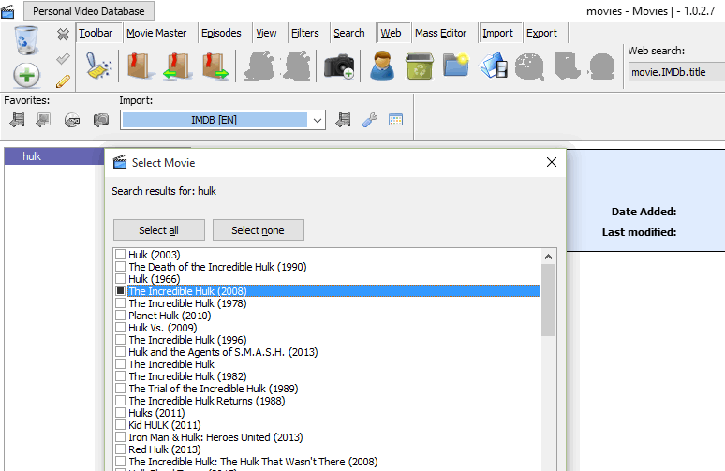Click the grayed-out head icon near Web search
This screenshot has width=725, height=471.
(602, 66)
